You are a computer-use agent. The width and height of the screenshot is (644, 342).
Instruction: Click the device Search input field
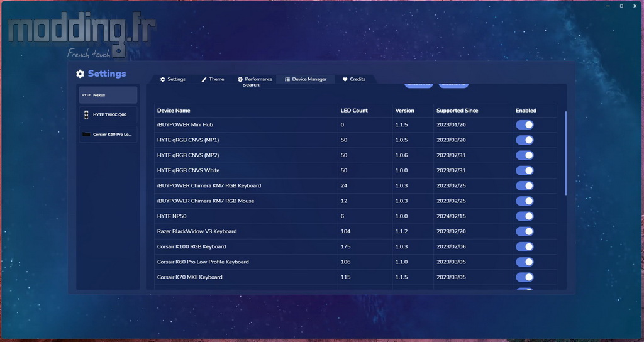tap(288, 85)
